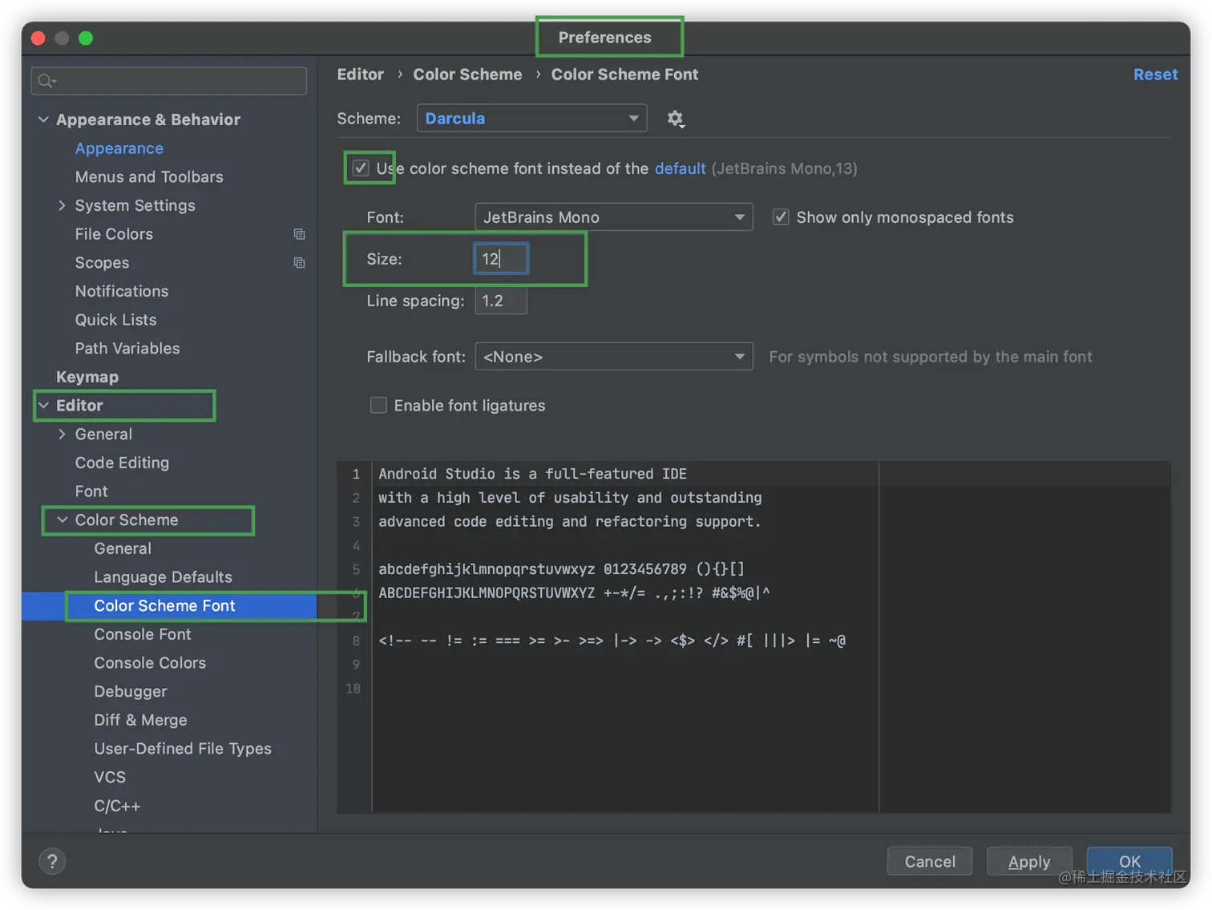The width and height of the screenshot is (1212, 910).
Task: Click the Editor breadcrumb
Action: pos(361,75)
